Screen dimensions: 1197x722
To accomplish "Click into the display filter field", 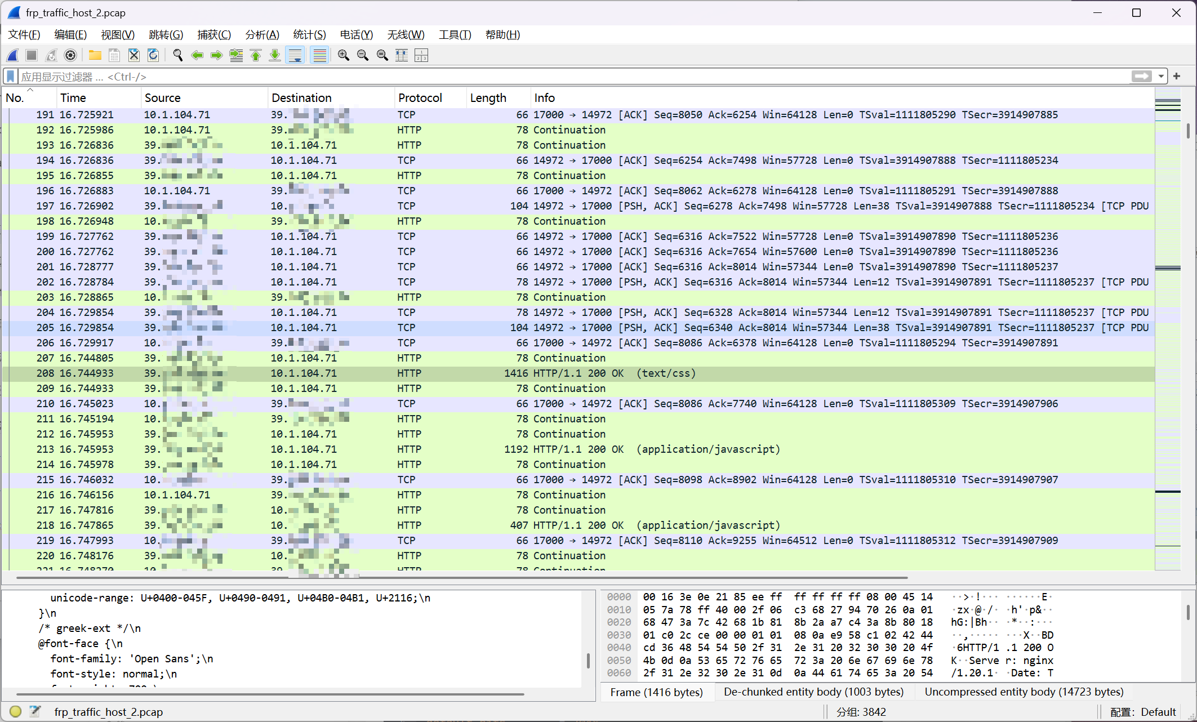I will 575,76.
